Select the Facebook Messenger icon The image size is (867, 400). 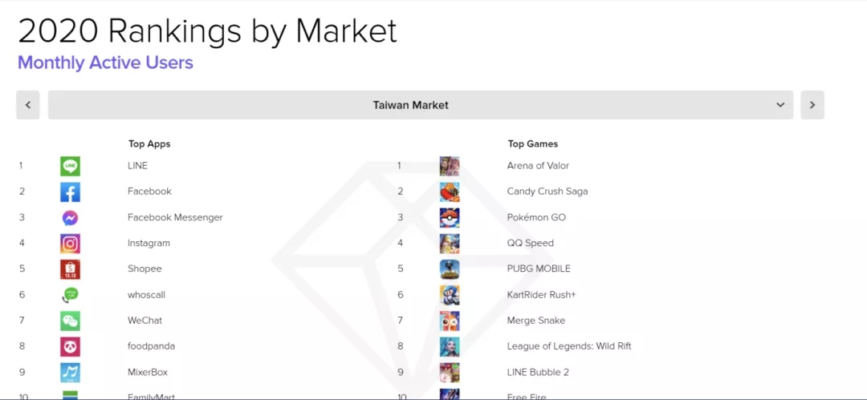[x=70, y=218]
